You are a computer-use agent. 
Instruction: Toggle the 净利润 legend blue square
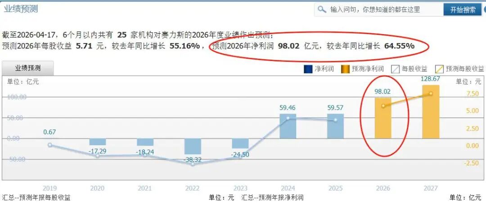coord(308,69)
